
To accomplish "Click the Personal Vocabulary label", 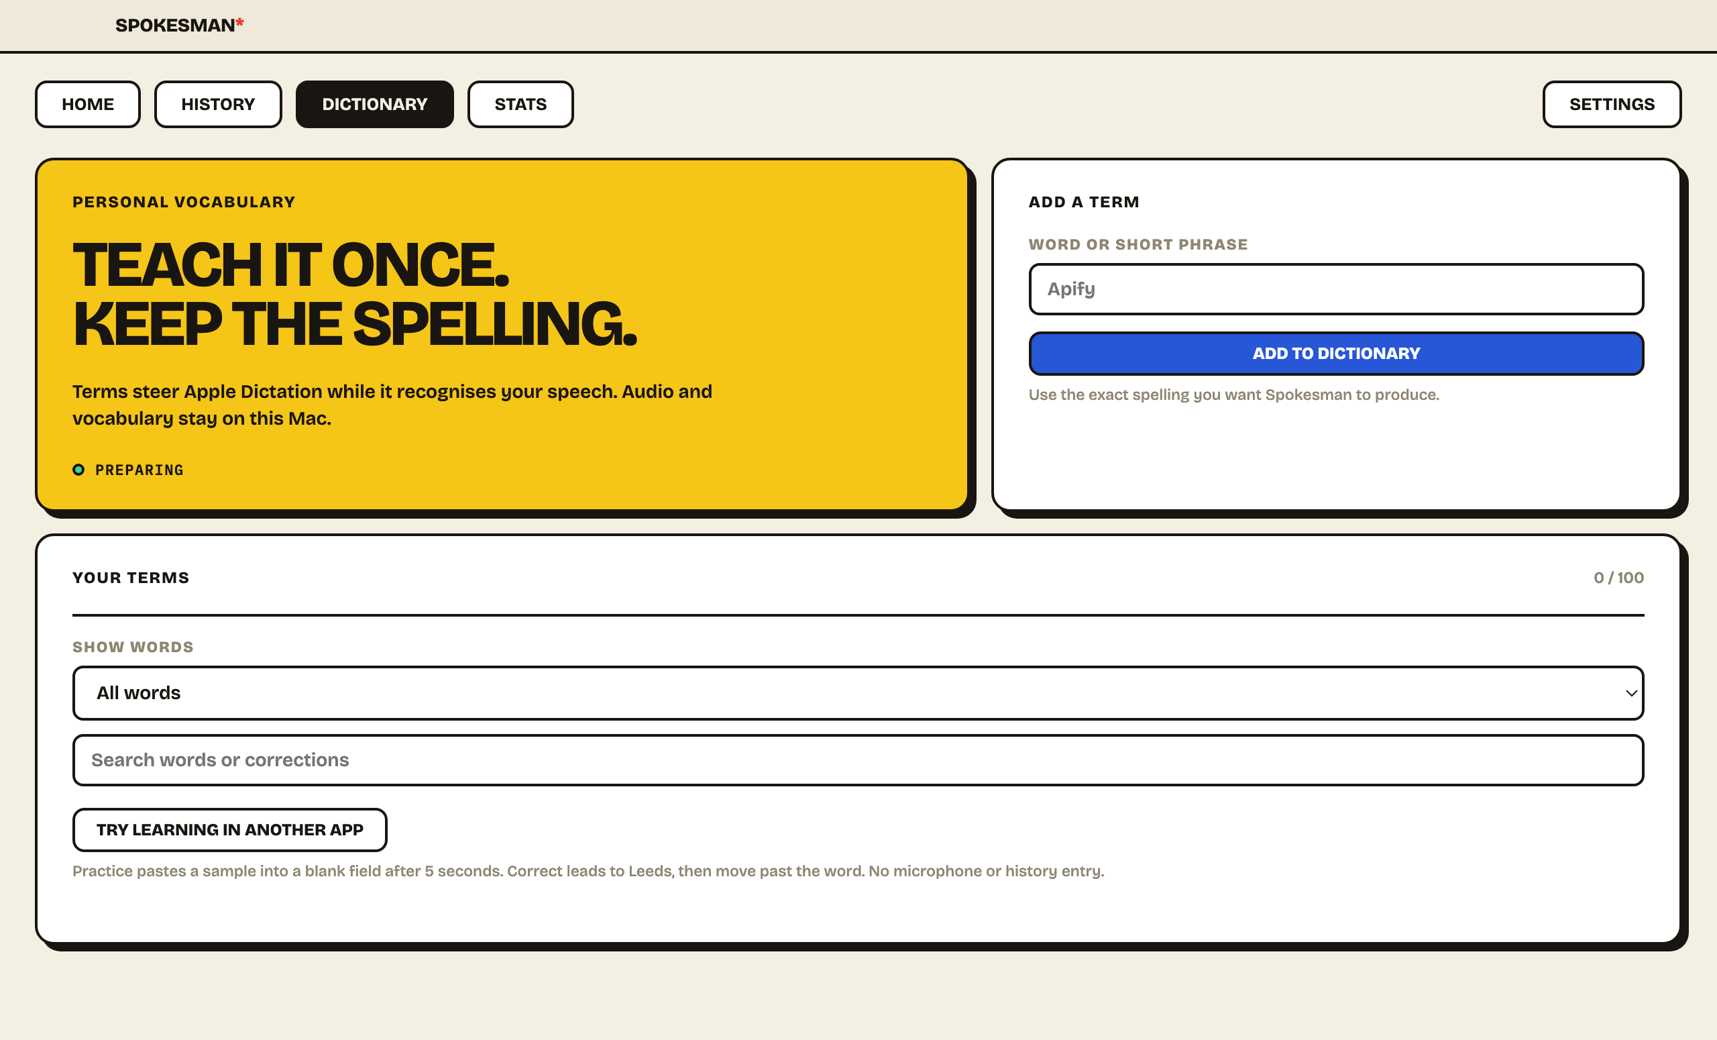I will tap(184, 202).
